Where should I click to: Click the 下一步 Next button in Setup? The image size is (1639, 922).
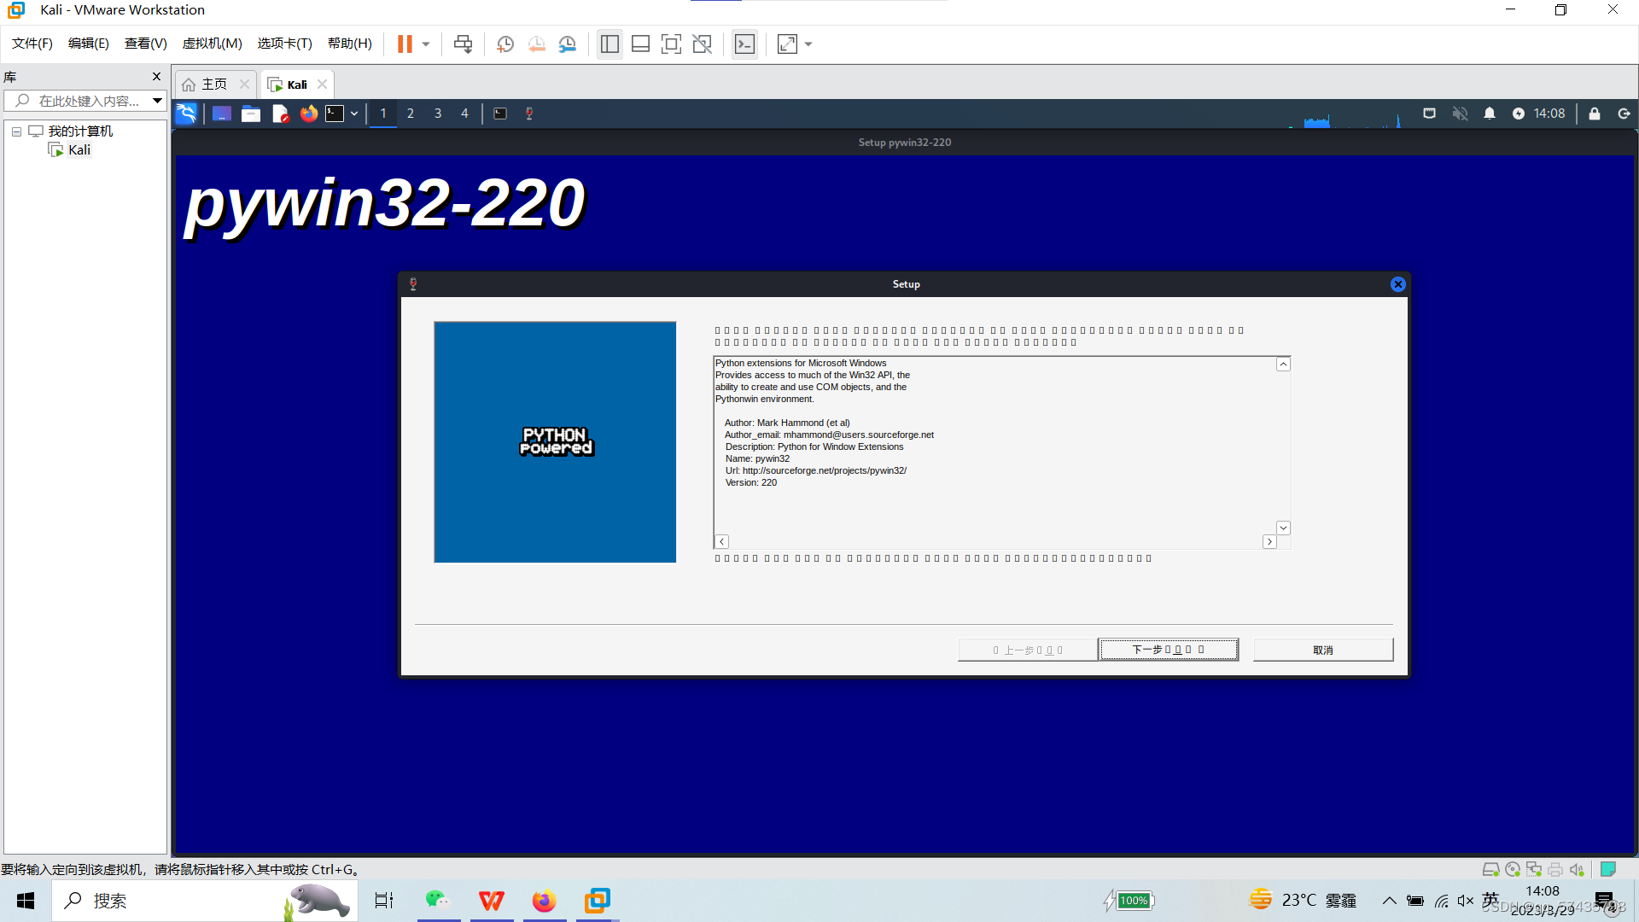[x=1168, y=650]
